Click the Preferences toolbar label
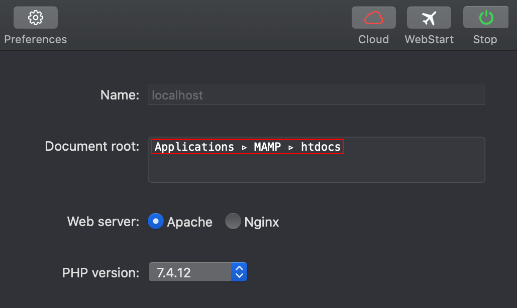Screen dimensions: 517x308 click(35, 39)
